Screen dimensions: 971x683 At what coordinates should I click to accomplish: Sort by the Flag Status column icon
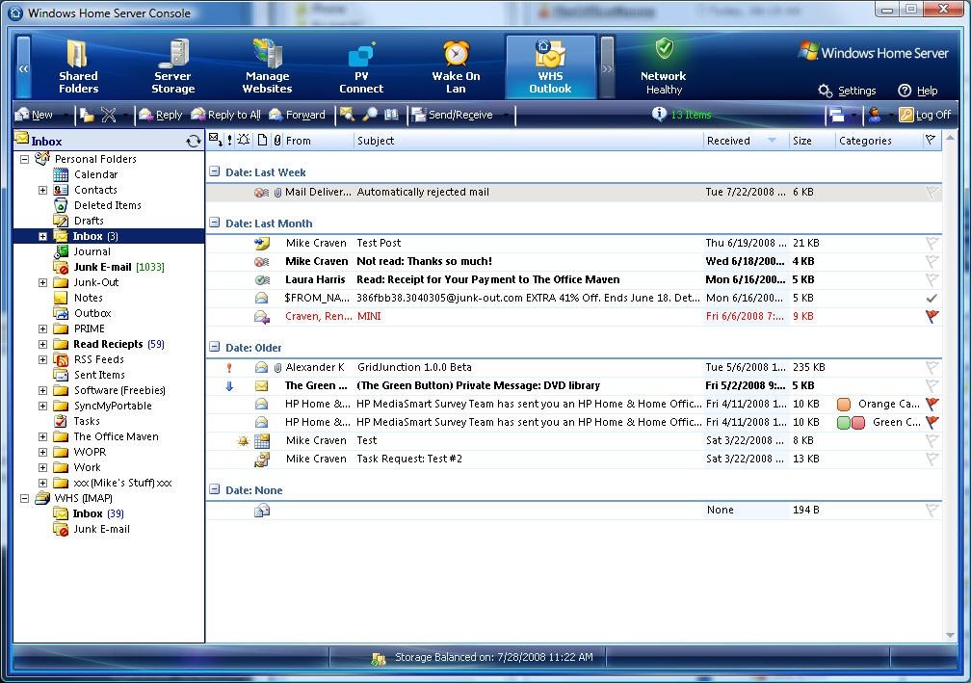pos(931,140)
